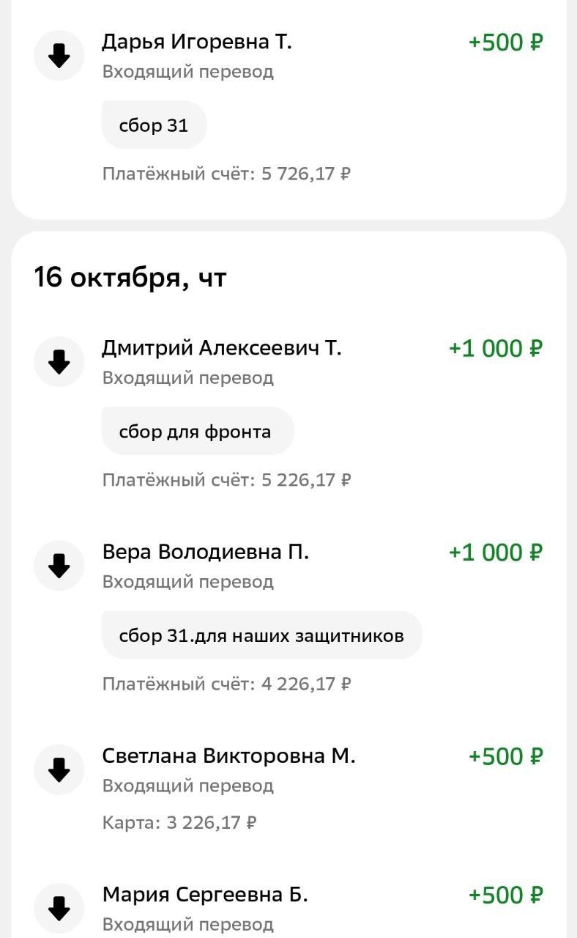Tap the arrow icon beside Мария Сергеевна Б.

click(59, 908)
